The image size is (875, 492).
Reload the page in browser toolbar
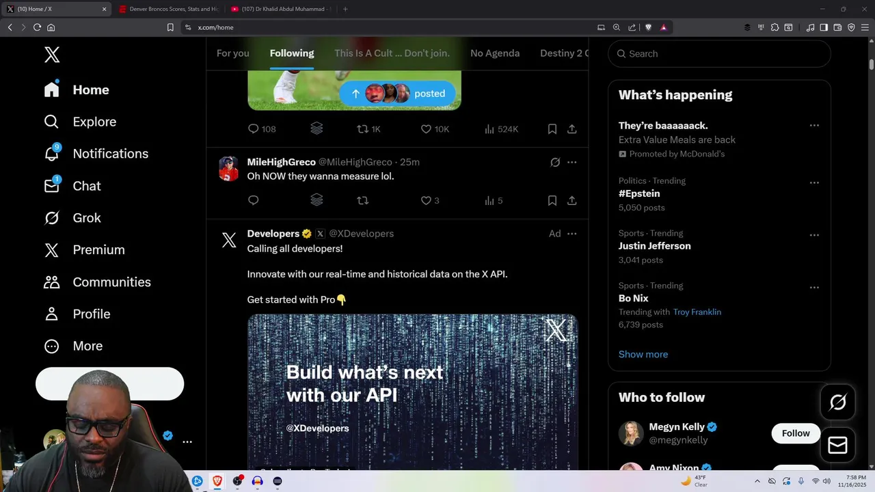[37, 27]
